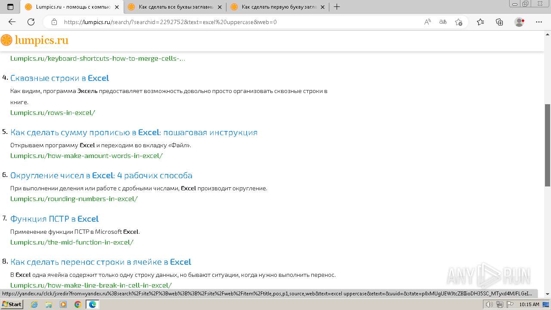Close the 'Как сделать первую букву' tab
The height and width of the screenshot is (310, 551).
[x=322, y=7]
